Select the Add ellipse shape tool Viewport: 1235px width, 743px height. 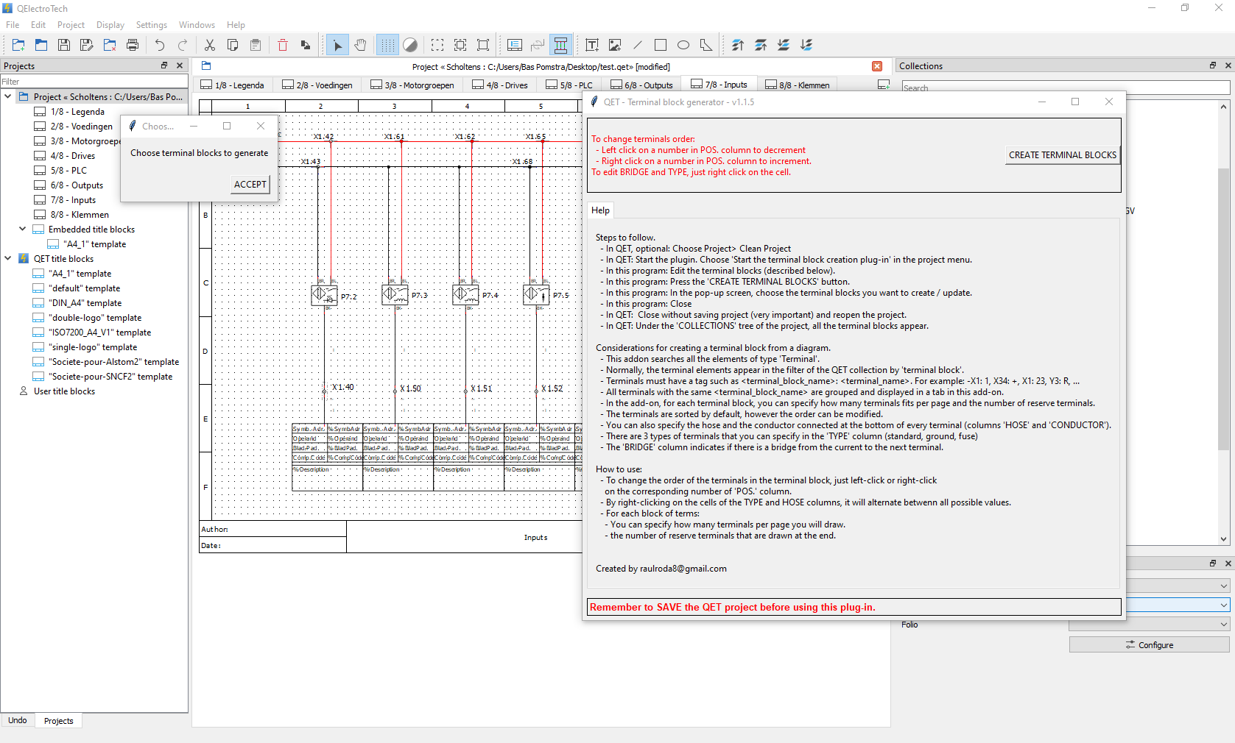pyautogui.click(x=683, y=46)
